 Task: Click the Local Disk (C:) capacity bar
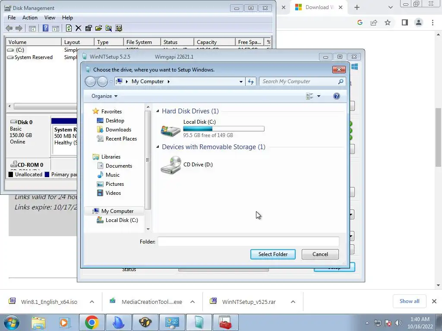(224, 128)
